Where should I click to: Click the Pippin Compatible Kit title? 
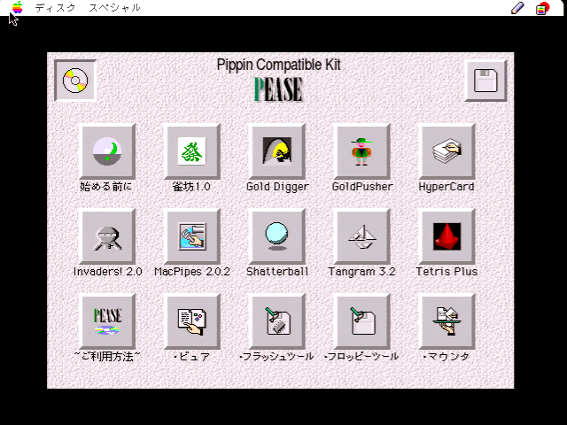coord(278,65)
